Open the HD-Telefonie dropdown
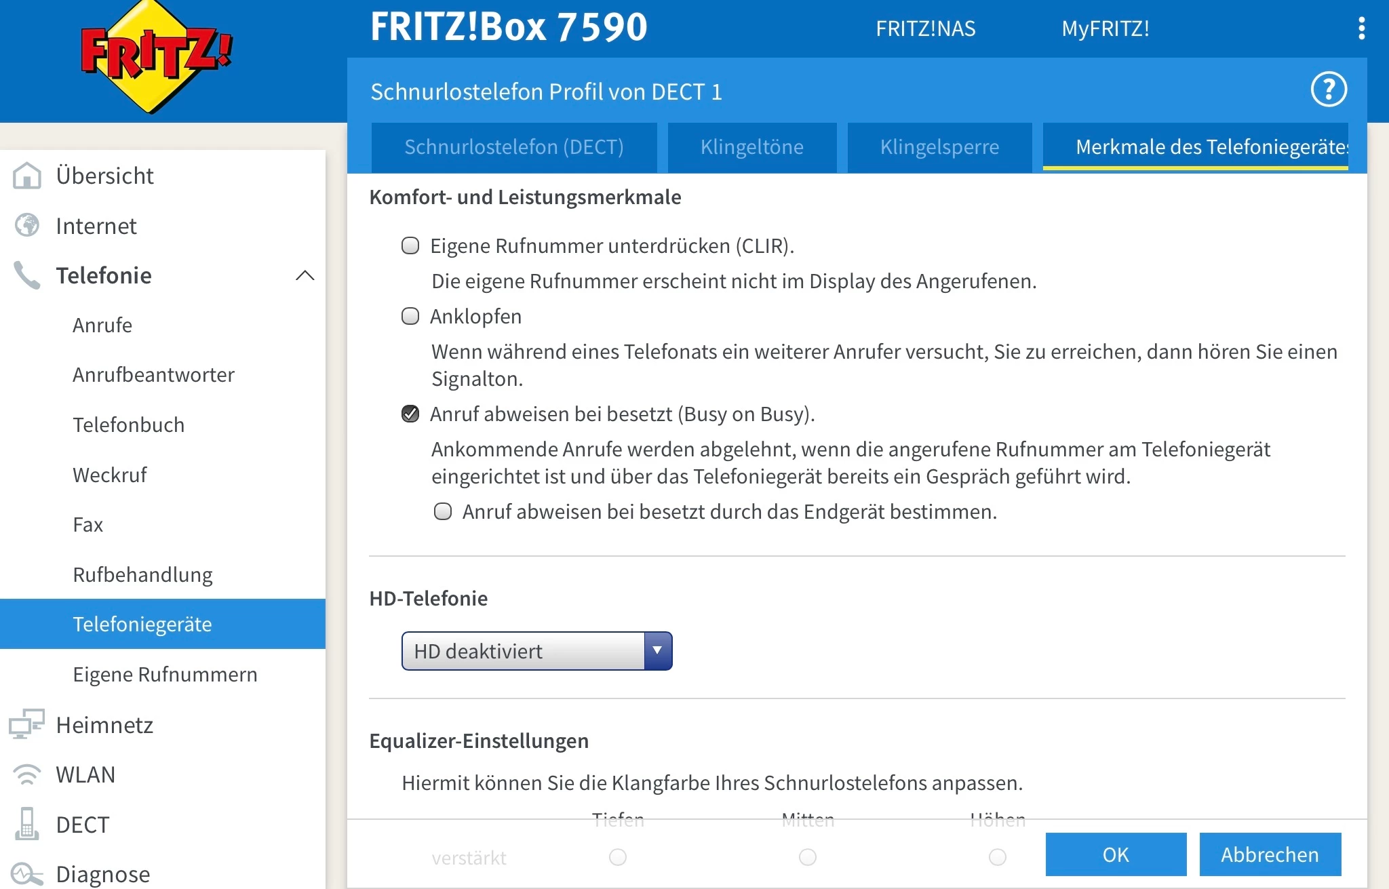1389x889 pixels. click(x=536, y=651)
